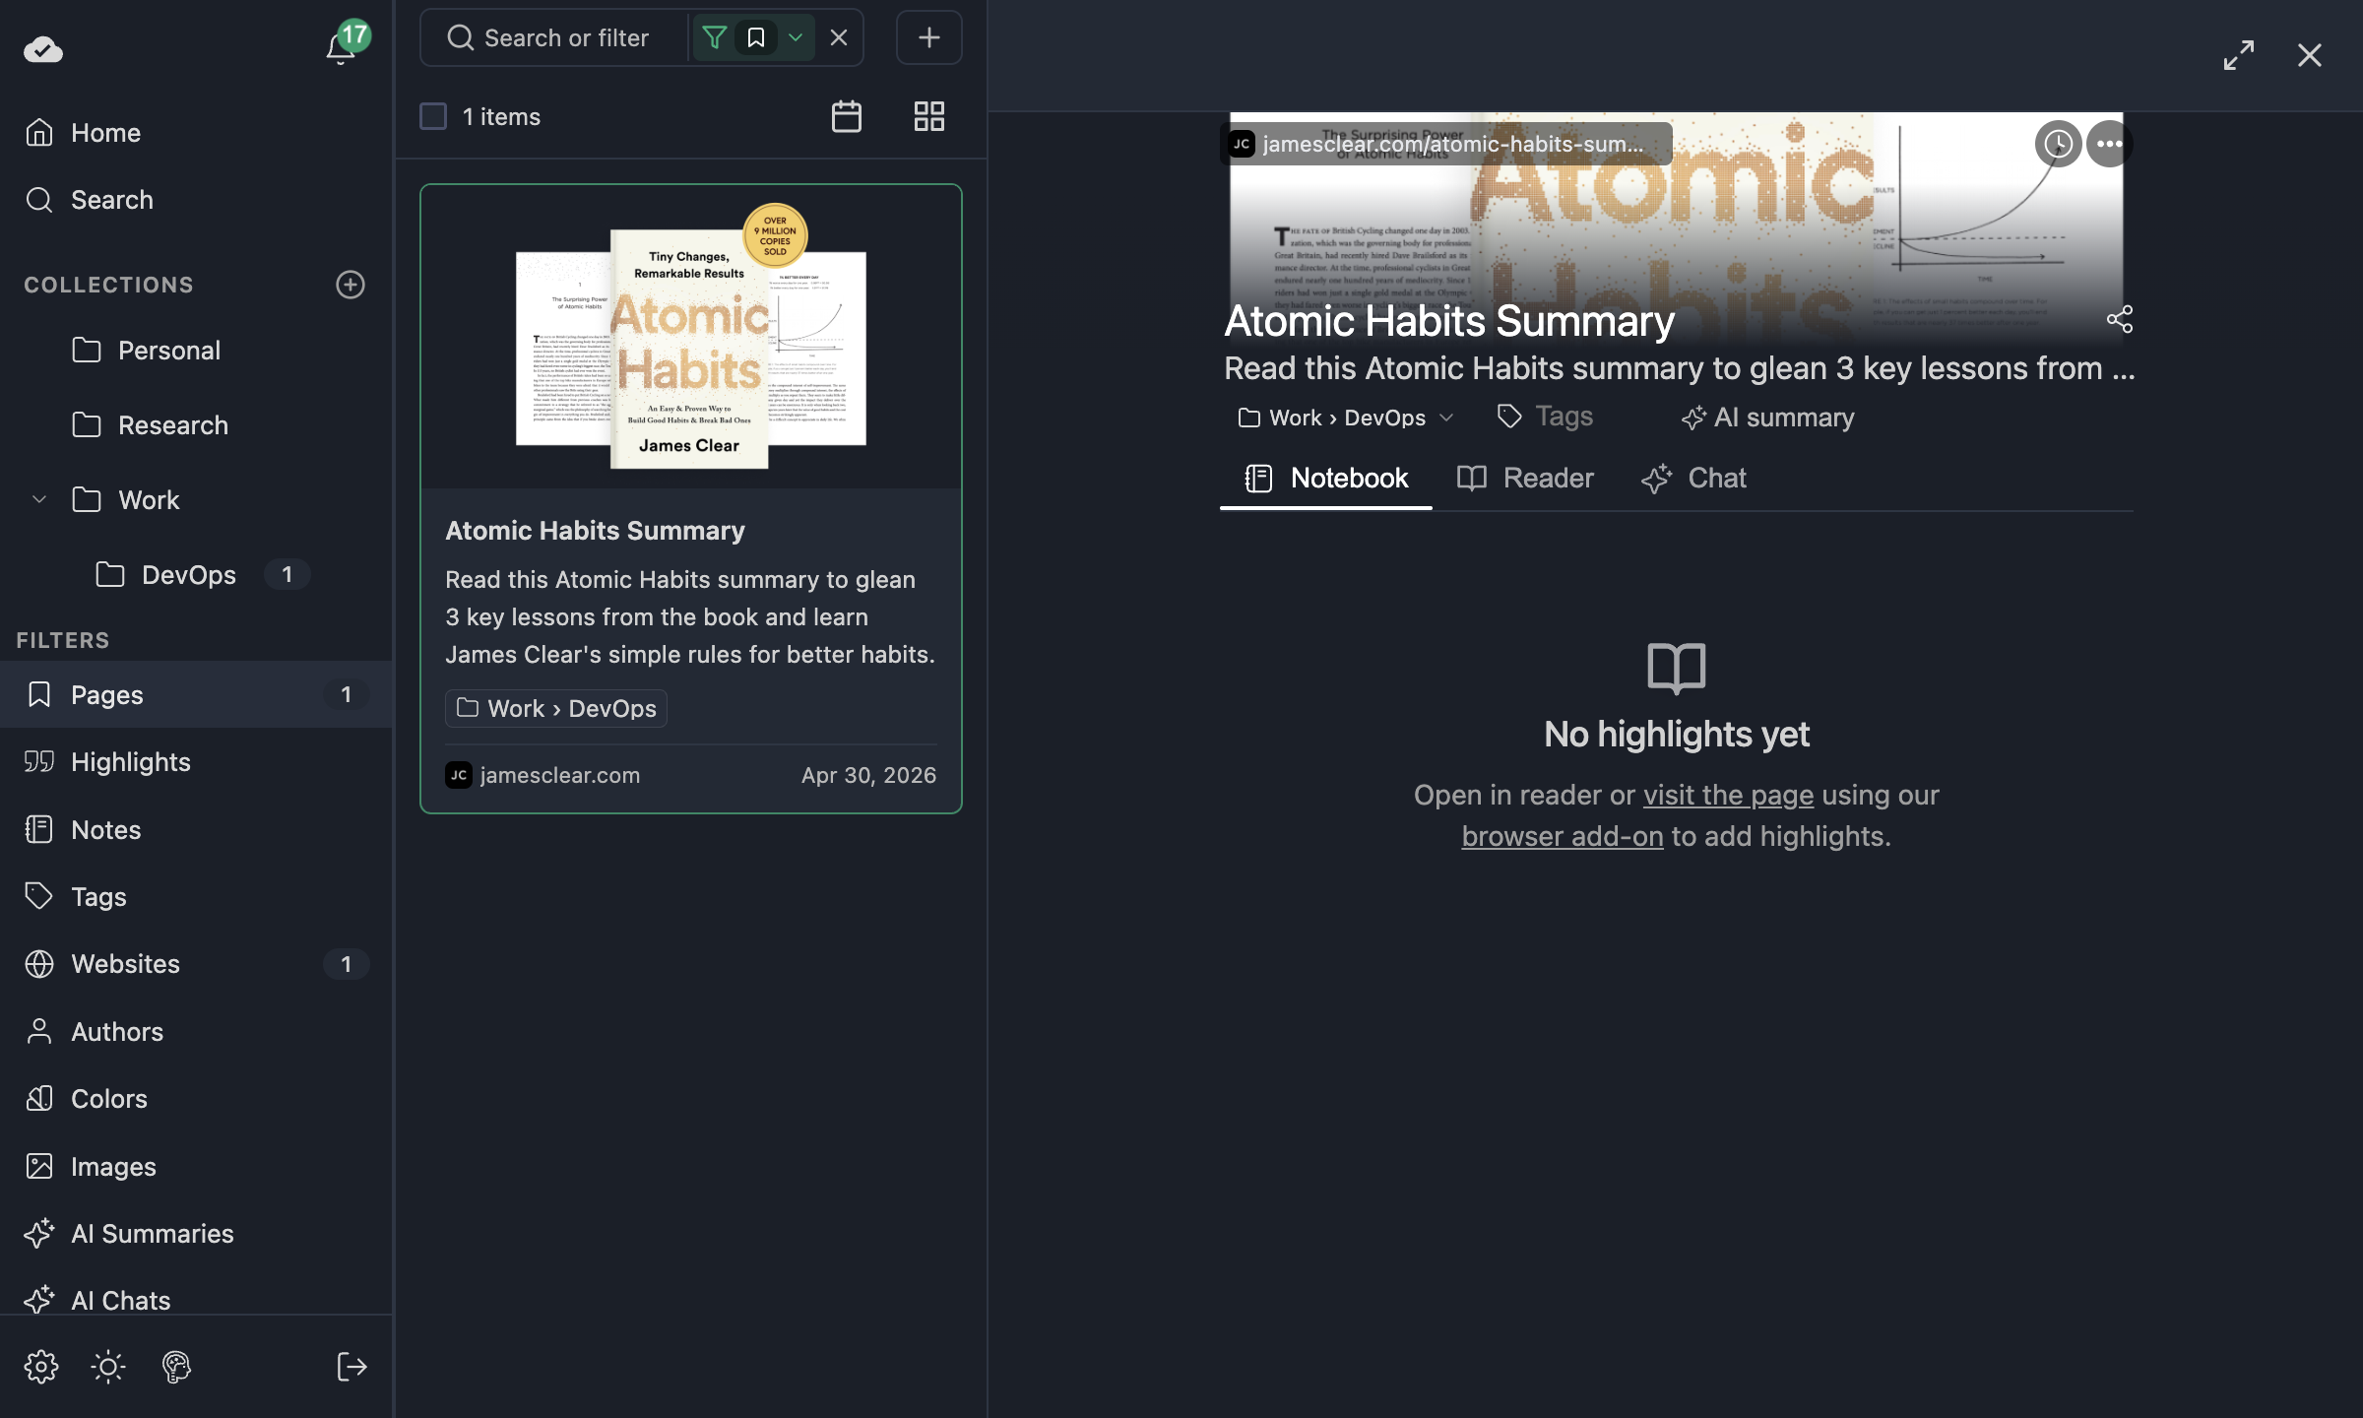Select the Work collection folder
The width and height of the screenshot is (2363, 1418).
pos(126,500)
